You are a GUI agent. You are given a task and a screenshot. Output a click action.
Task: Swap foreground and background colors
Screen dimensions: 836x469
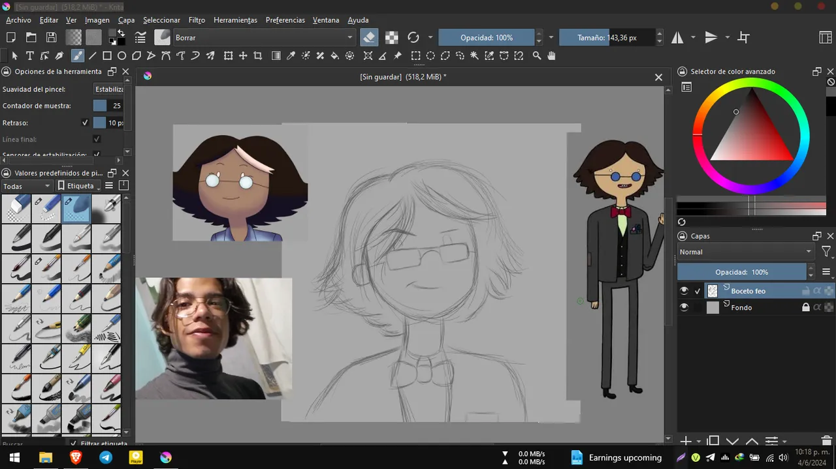(x=120, y=33)
